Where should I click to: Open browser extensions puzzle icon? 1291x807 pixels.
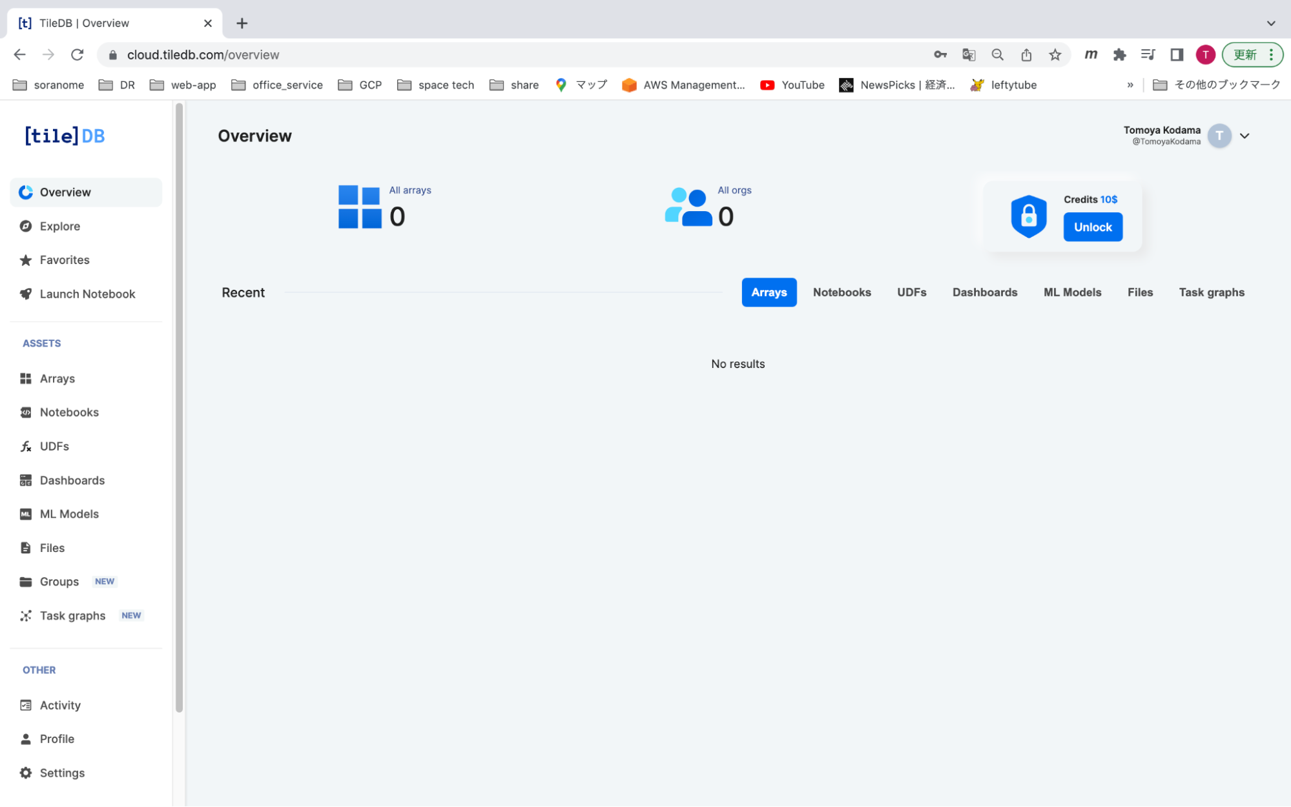coord(1120,55)
